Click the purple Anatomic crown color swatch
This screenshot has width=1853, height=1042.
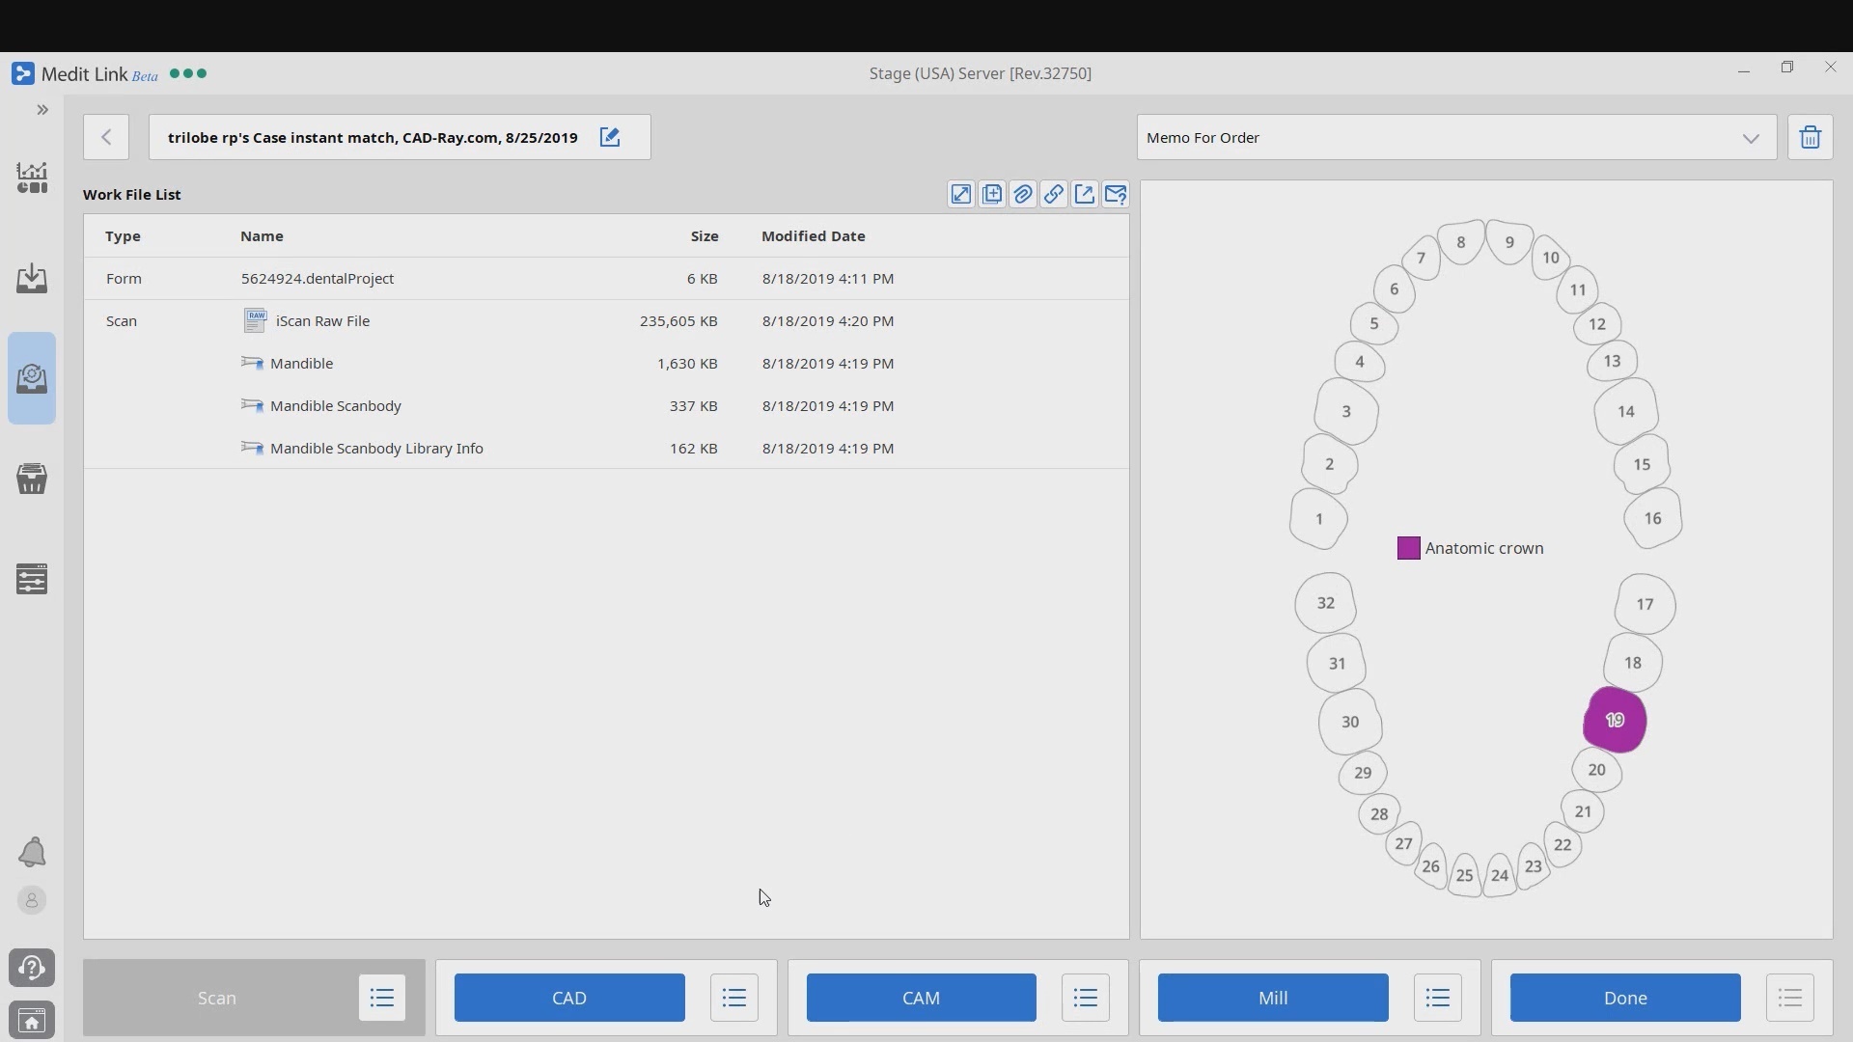point(1408,548)
